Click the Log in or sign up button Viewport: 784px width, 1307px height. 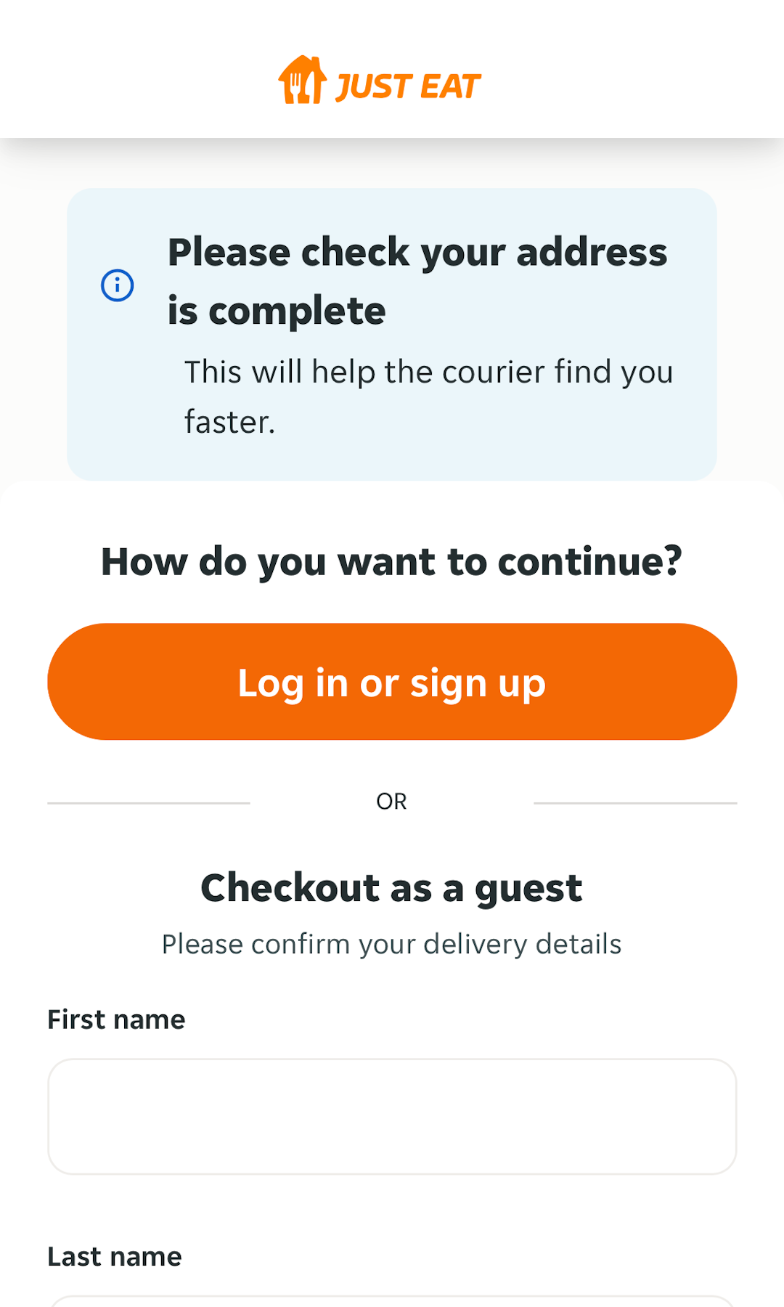pos(392,681)
